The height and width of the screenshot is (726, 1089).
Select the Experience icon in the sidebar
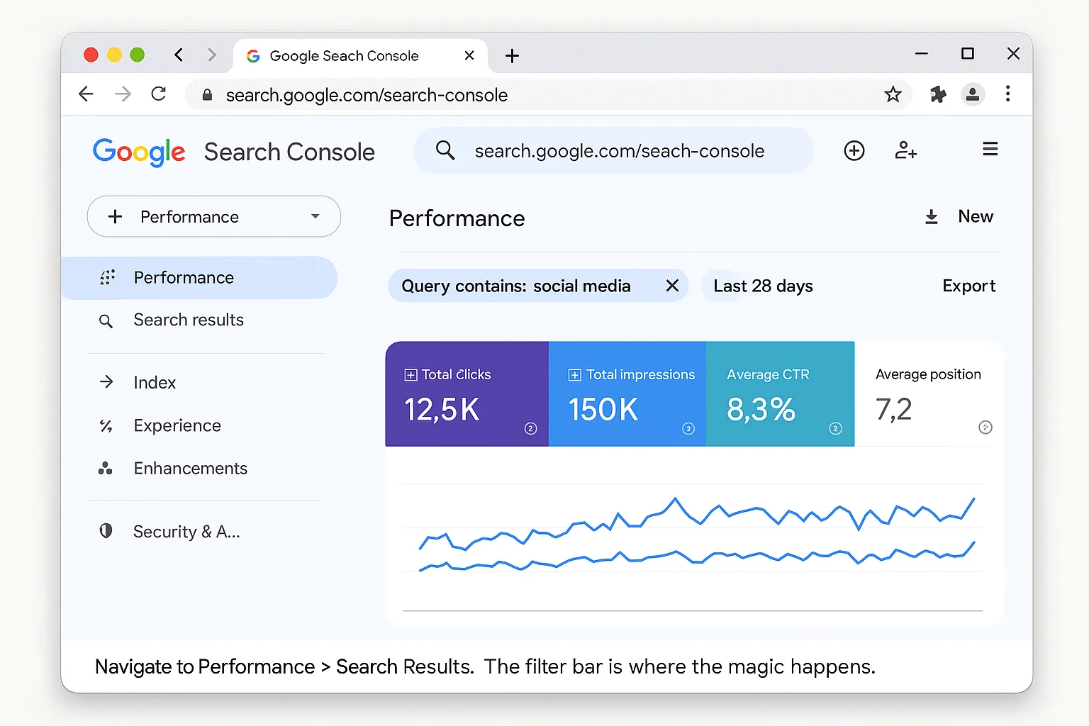click(106, 425)
